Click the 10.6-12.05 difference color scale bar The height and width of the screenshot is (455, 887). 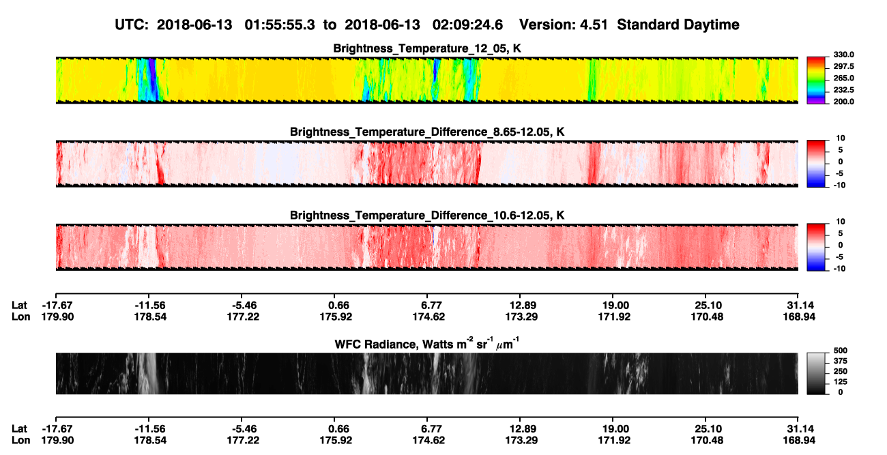[x=817, y=247]
